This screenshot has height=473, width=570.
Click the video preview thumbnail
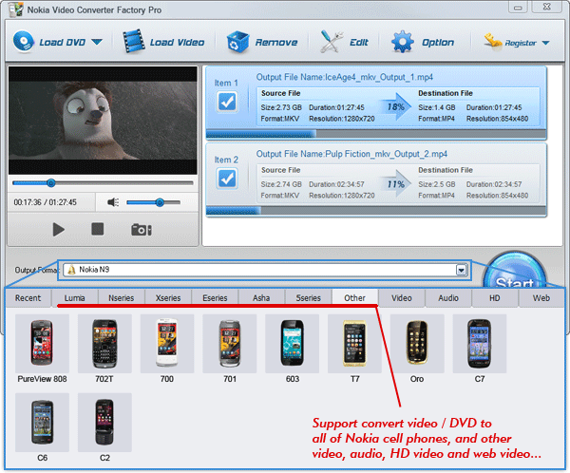pos(103,120)
